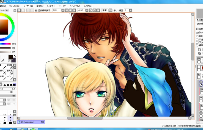Open the レイヤー(L) menu
The height and width of the screenshot is (130, 203).
point(28,6)
